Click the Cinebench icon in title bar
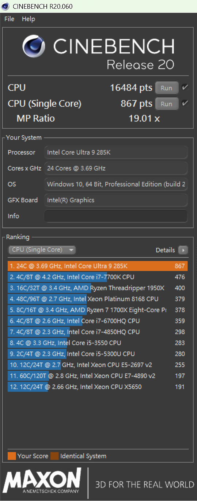Viewport: 197px width, 501px height. (5, 6)
